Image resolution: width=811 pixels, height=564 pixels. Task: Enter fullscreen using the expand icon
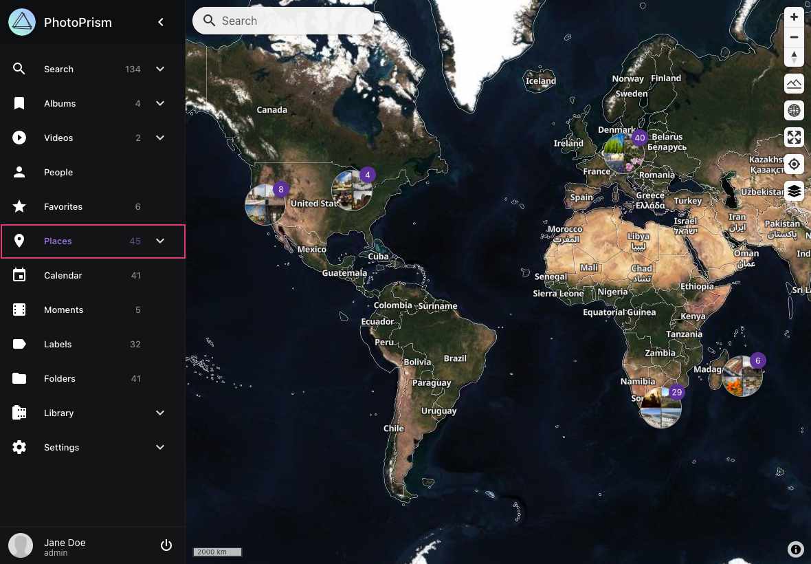click(x=794, y=137)
